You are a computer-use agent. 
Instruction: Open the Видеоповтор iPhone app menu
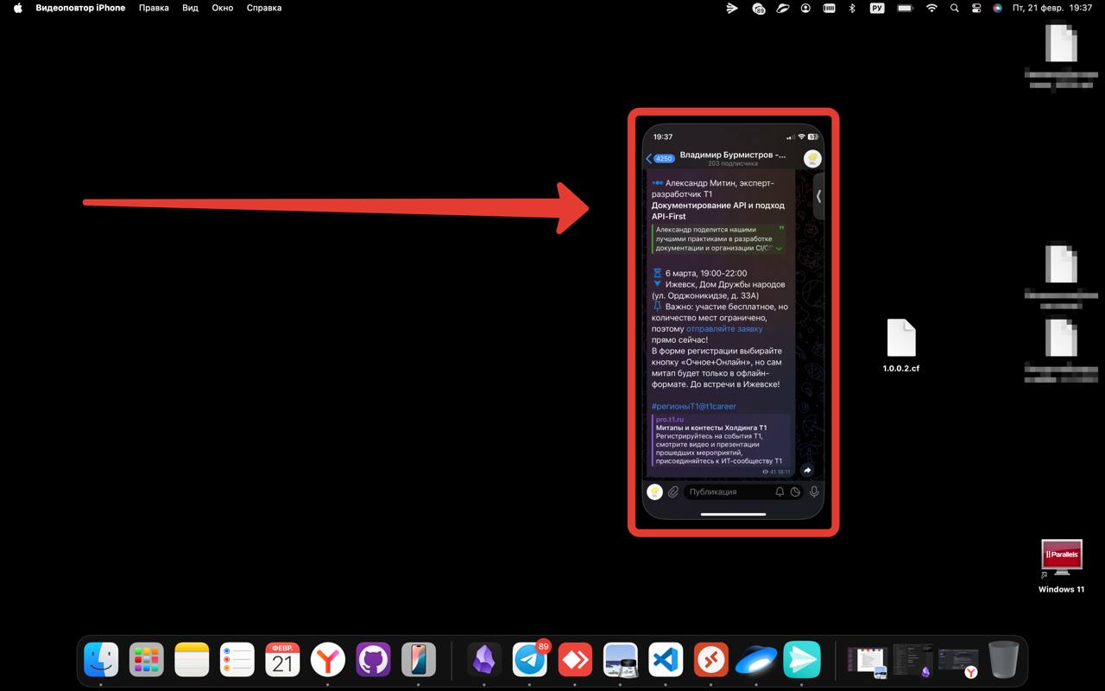pos(80,8)
